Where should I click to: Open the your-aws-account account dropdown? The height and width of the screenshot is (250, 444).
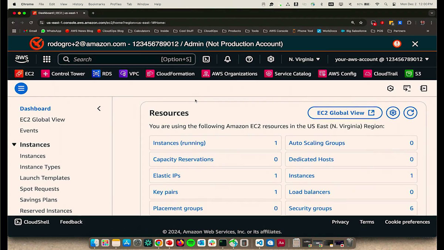pos(382,59)
